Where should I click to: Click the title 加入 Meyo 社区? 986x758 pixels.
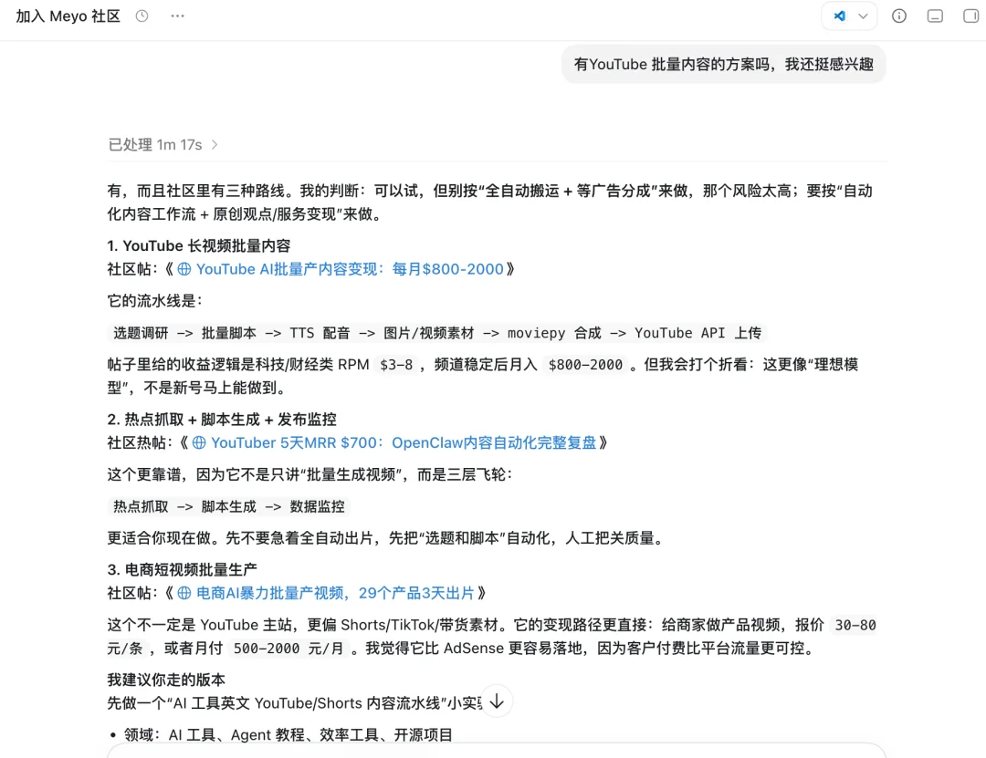pyautogui.click(x=68, y=16)
